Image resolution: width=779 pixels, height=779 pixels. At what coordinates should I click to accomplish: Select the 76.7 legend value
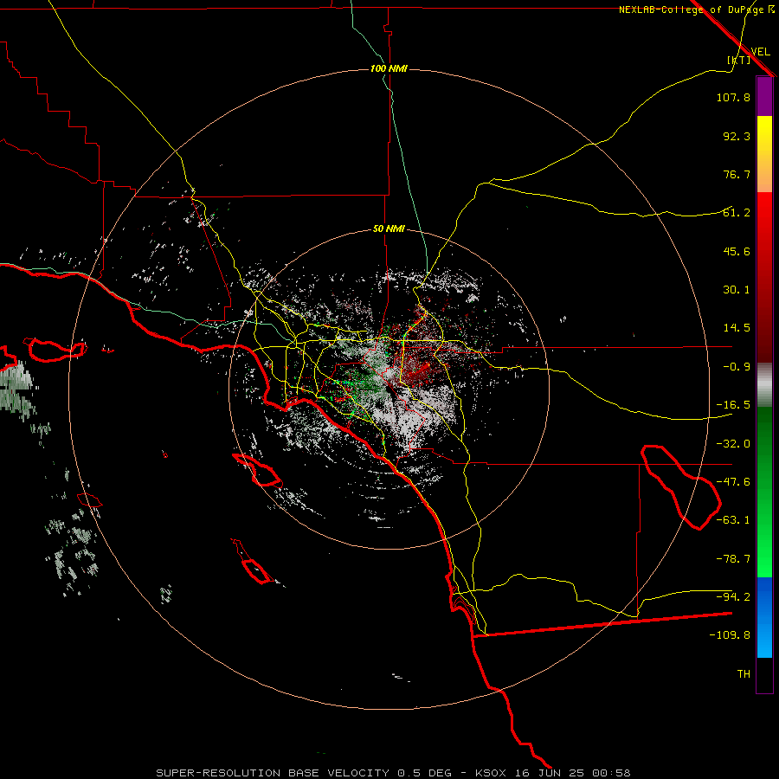pyautogui.click(x=737, y=174)
